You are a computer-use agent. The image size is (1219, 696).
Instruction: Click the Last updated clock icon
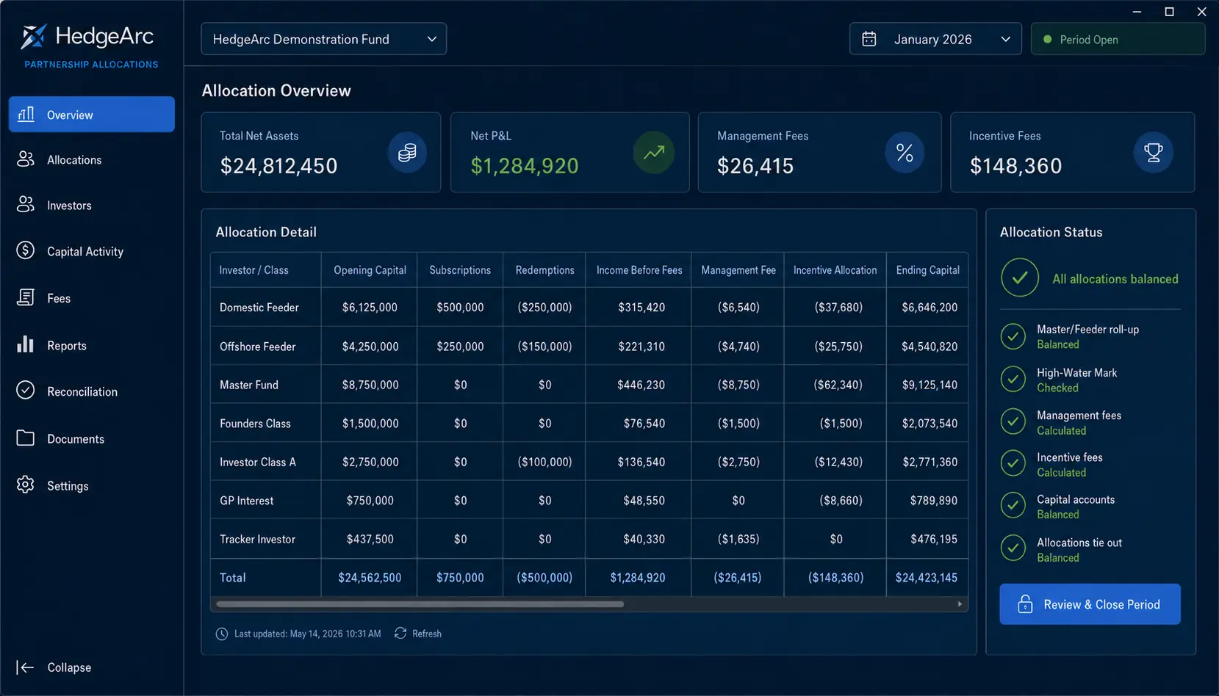pos(222,634)
